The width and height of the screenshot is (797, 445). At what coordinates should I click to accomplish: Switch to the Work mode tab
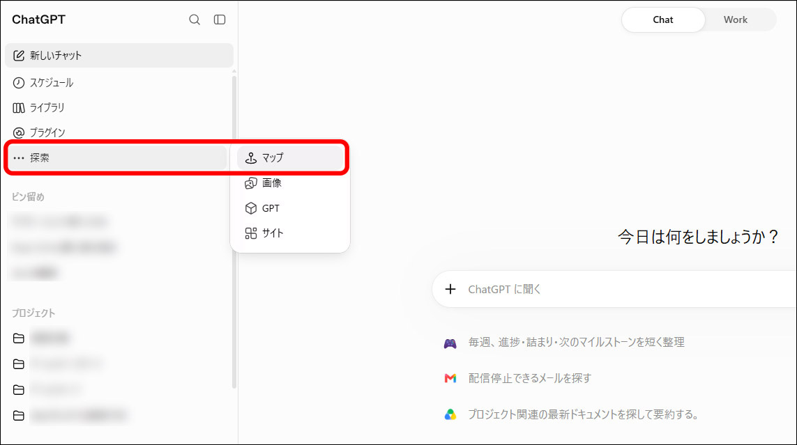(736, 19)
